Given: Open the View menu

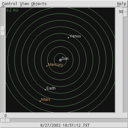Looking at the screenshot, I should click(x=24, y=4).
